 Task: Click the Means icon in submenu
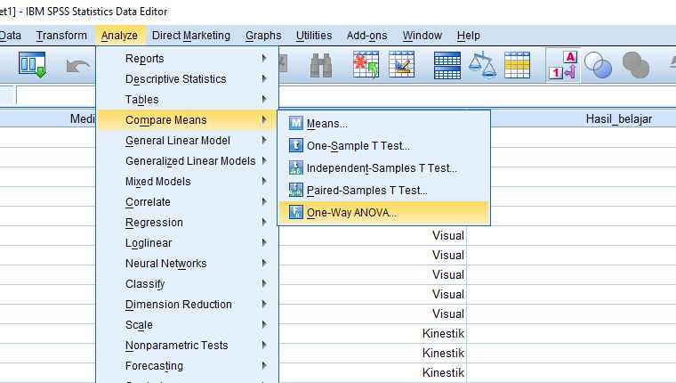coord(295,123)
